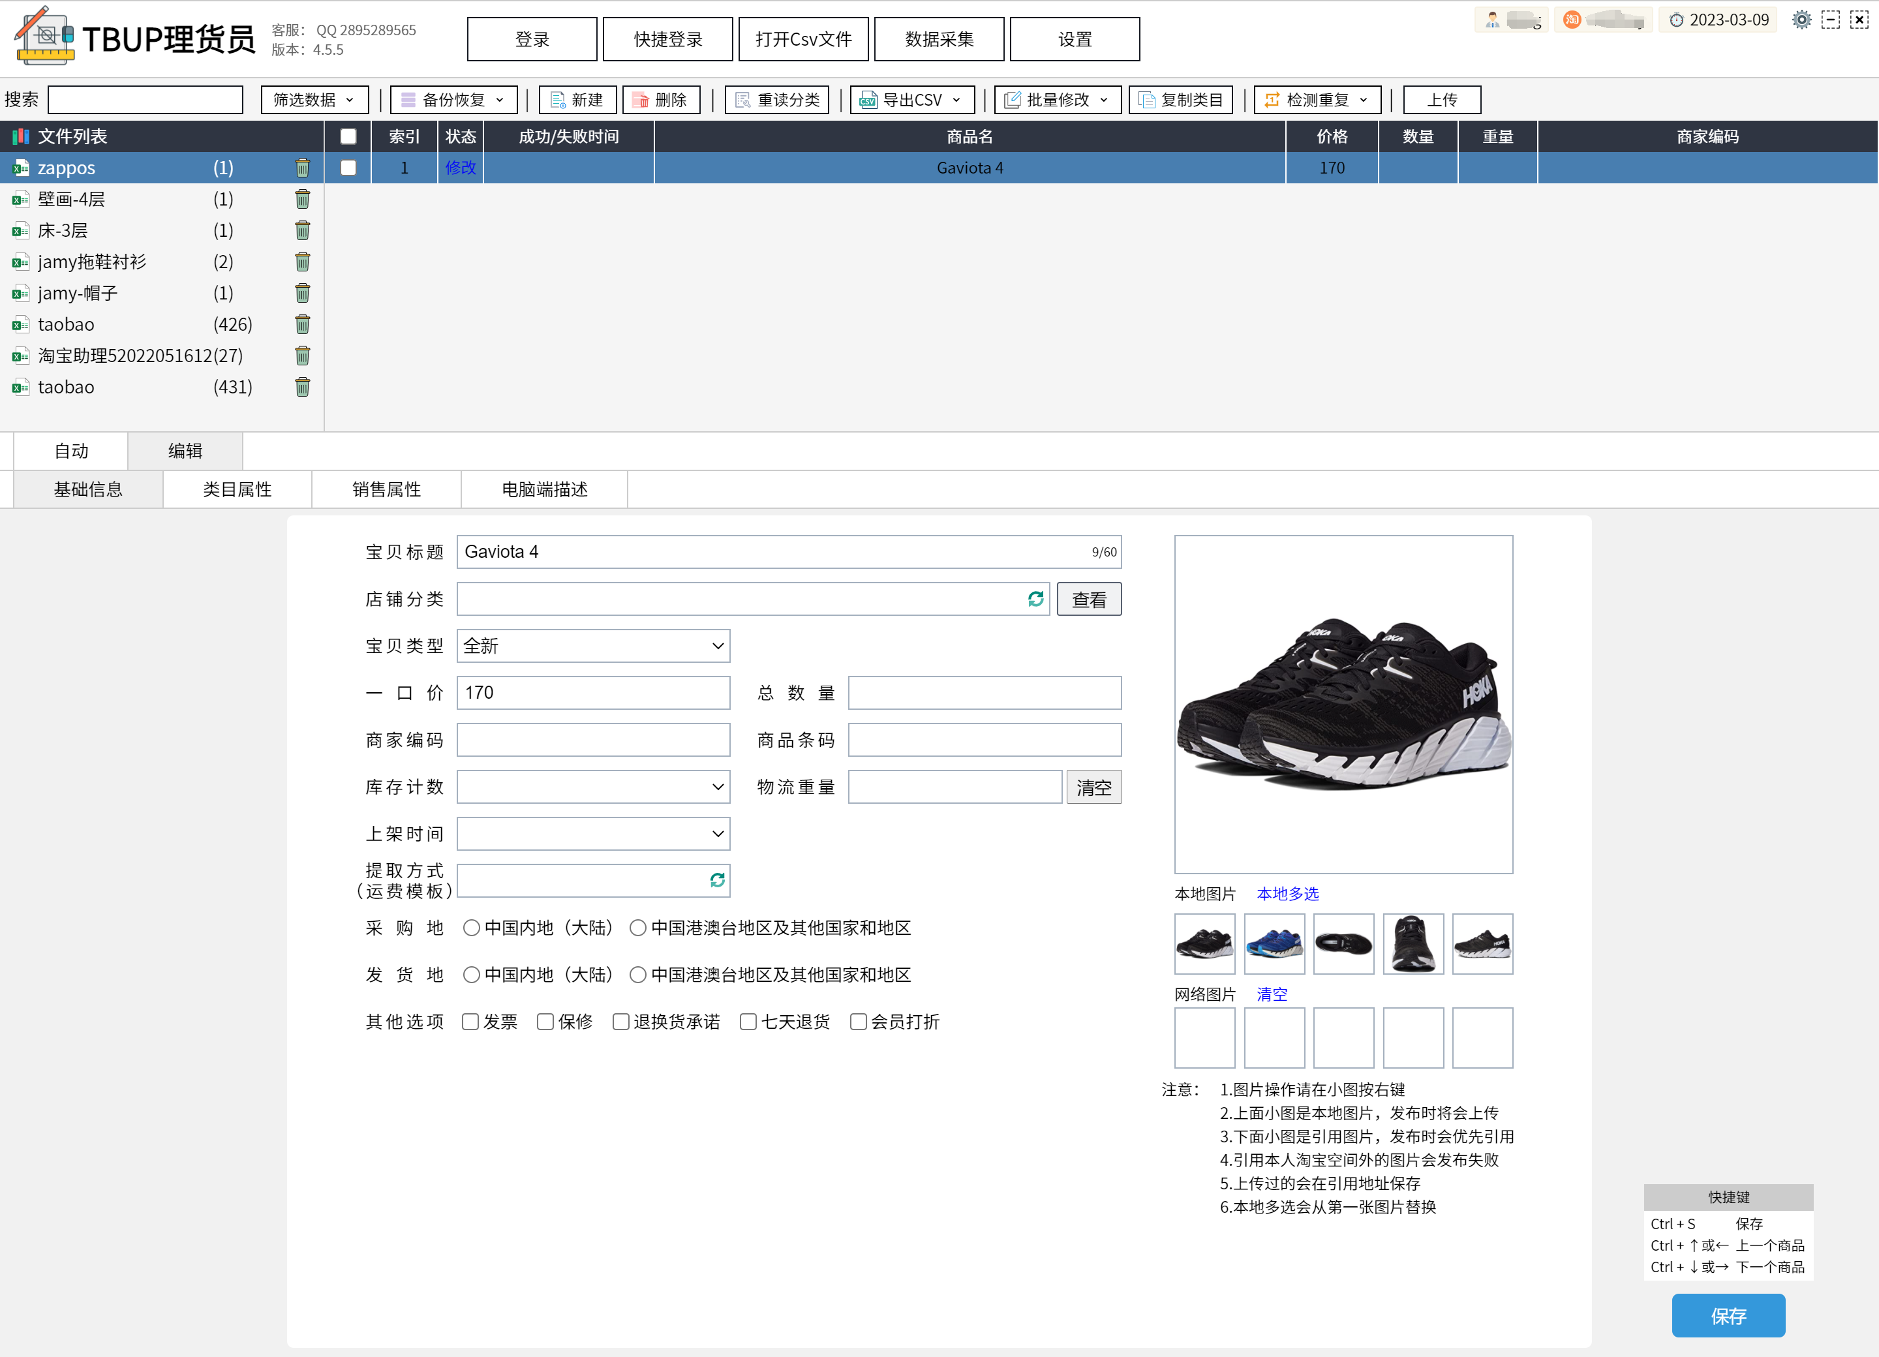Switch to the 编辑 tab
The width and height of the screenshot is (1879, 1357).
(x=185, y=451)
